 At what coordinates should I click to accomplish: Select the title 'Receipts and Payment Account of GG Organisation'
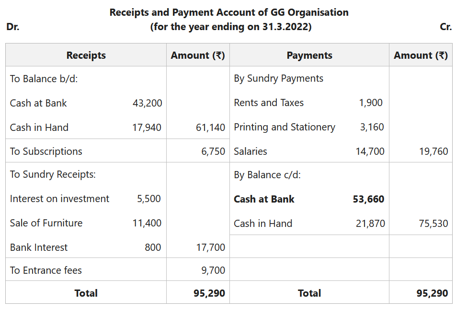(229, 12)
